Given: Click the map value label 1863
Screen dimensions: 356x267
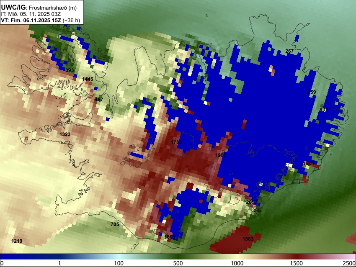Looking at the screenshot, I should 170,237.
